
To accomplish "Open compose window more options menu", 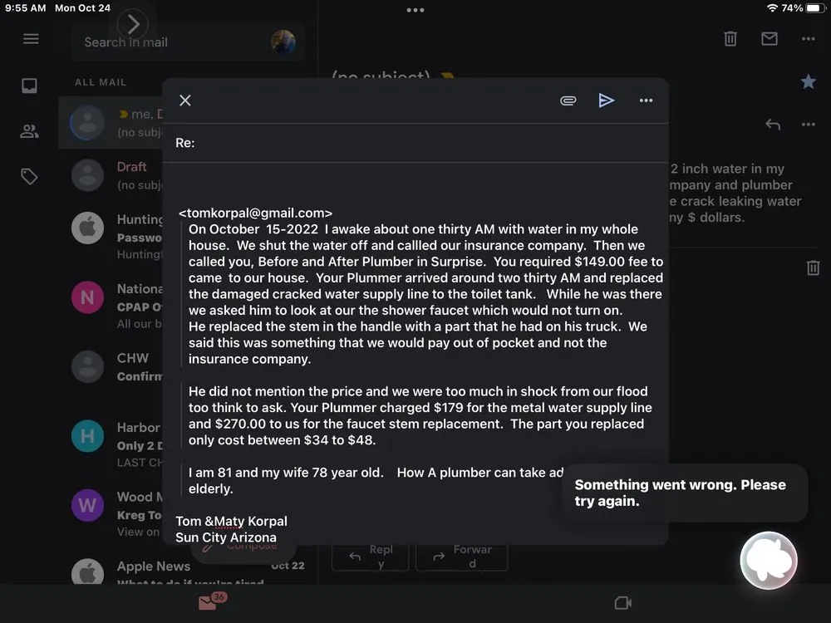I will [x=646, y=101].
